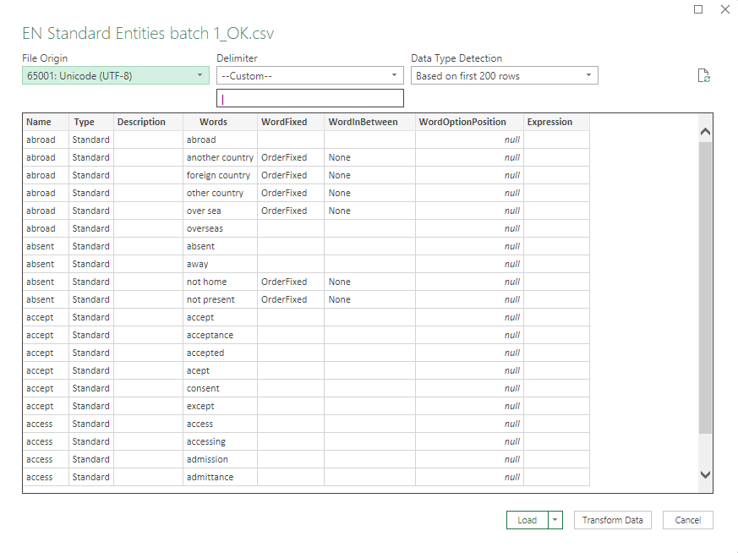Image resolution: width=738 pixels, height=553 pixels.
Task: Click the refresh preview icon
Action: point(703,76)
